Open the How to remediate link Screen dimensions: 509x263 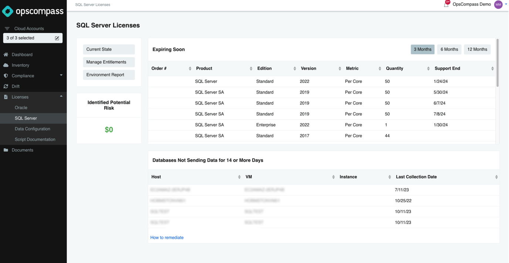tap(167, 237)
